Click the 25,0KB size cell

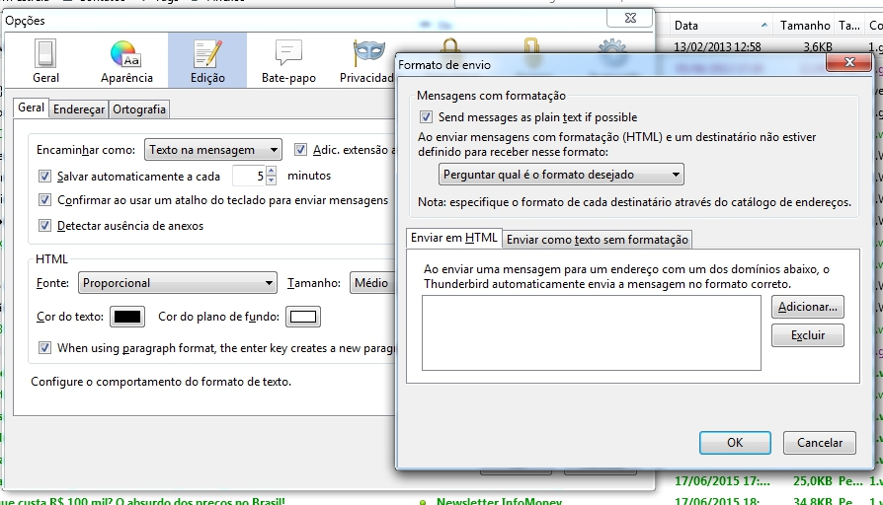(x=813, y=480)
